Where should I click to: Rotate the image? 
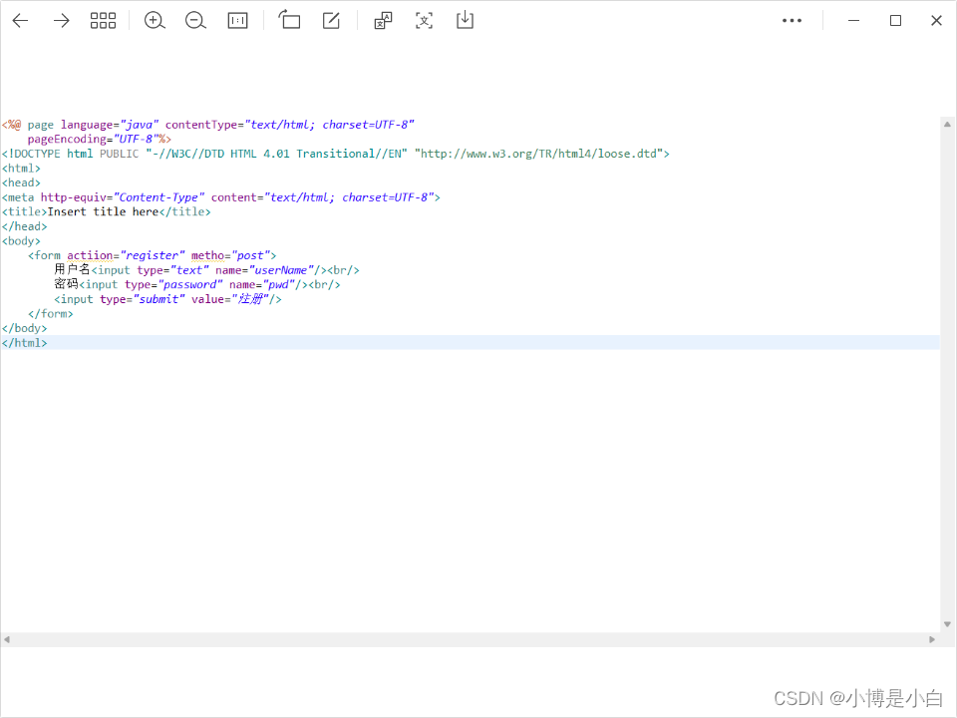289,20
